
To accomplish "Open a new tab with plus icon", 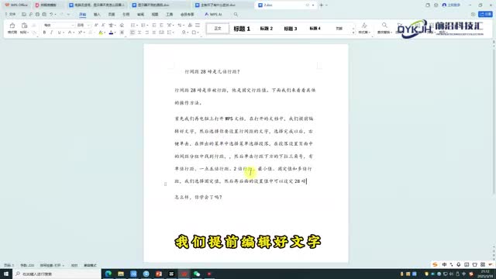I will pyautogui.click(x=321, y=5).
